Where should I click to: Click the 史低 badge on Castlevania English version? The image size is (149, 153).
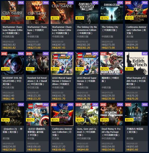[x=128, y=3]
